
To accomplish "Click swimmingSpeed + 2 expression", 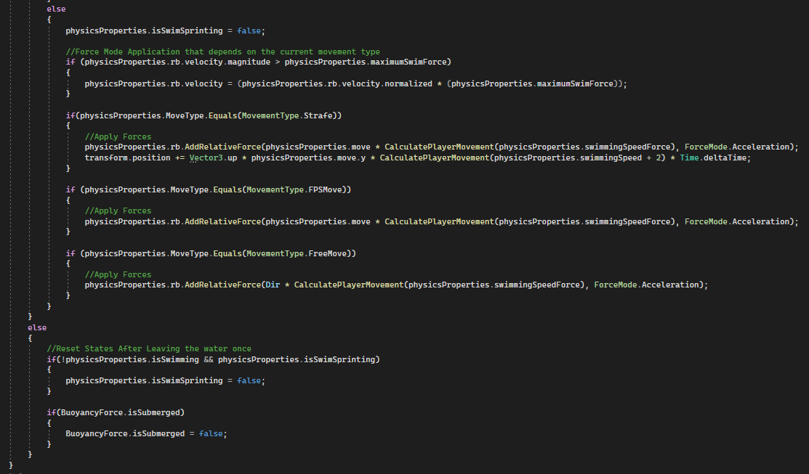I will click(x=621, y=158).
